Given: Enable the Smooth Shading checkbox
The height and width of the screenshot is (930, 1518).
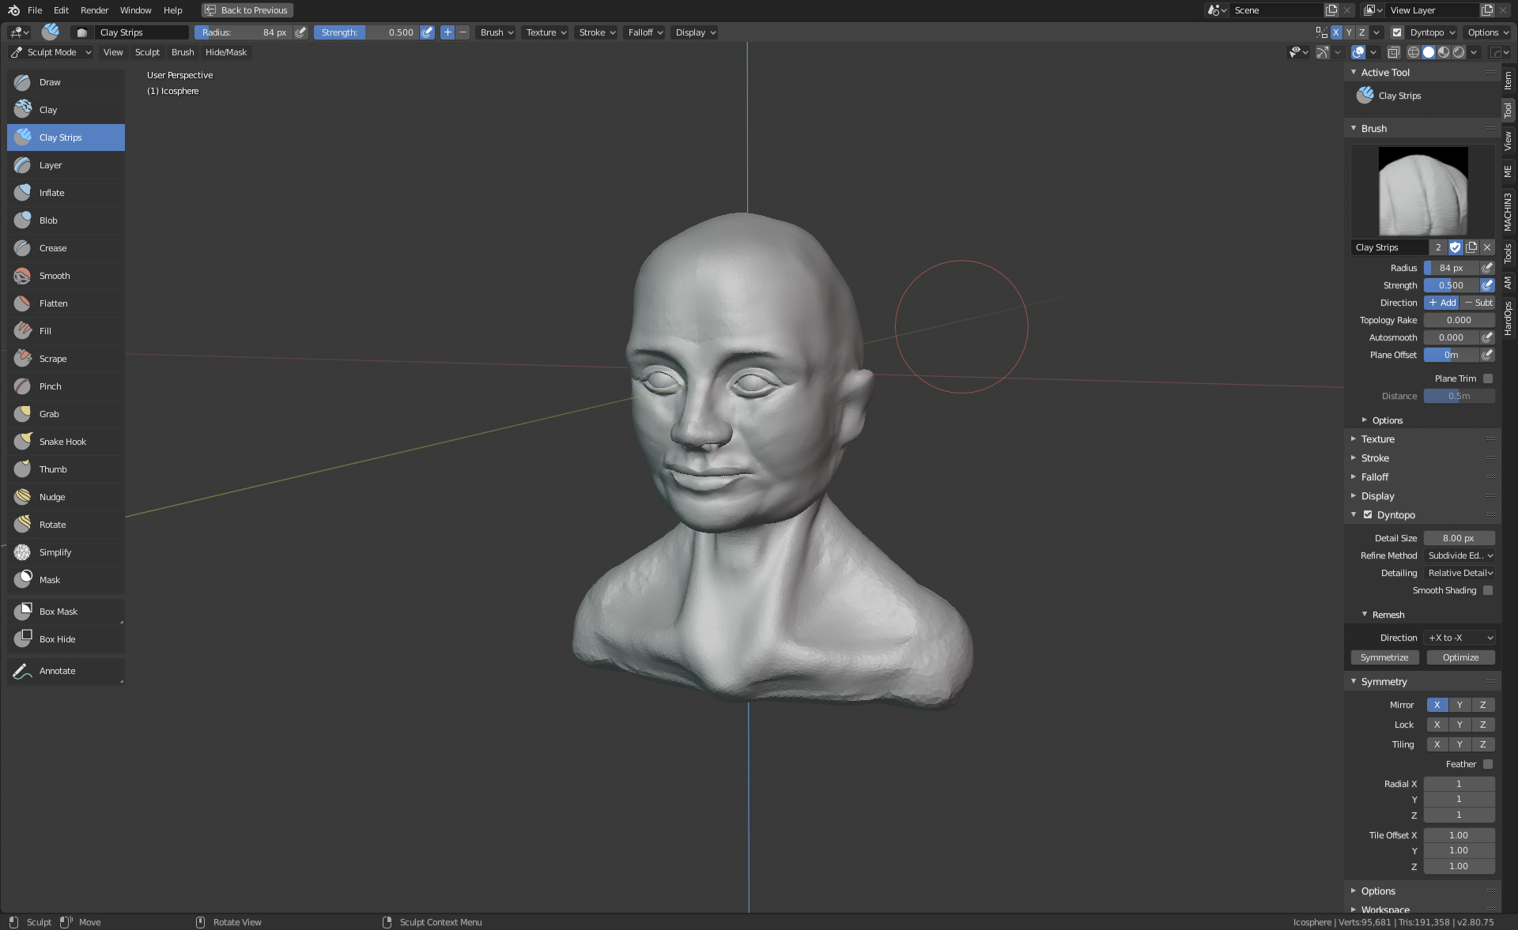Looking at the screenshot, I should 1487,590.
